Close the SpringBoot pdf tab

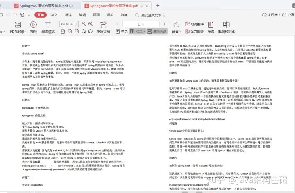coord(147,6)
